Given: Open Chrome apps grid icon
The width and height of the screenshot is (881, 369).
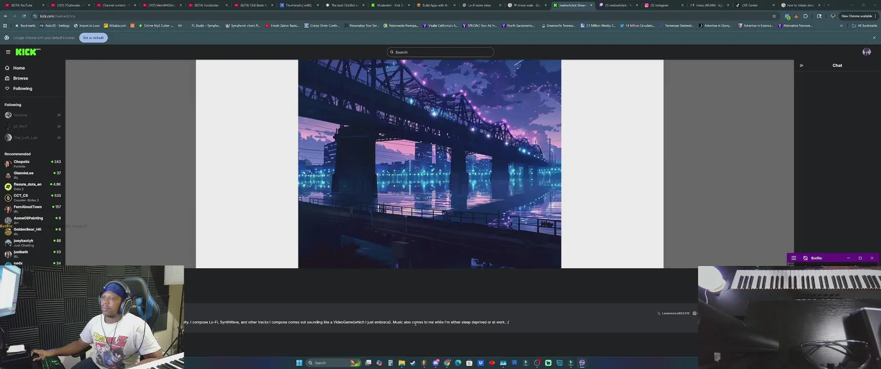Looking at the screenshot, I should pos(5,26).
